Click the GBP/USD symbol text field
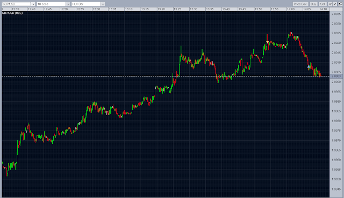344x198 pixels. tap(16, 4)
